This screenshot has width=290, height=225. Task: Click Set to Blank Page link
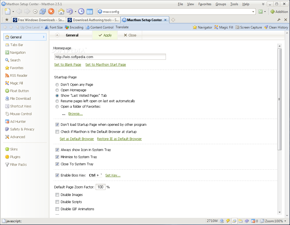68,65
